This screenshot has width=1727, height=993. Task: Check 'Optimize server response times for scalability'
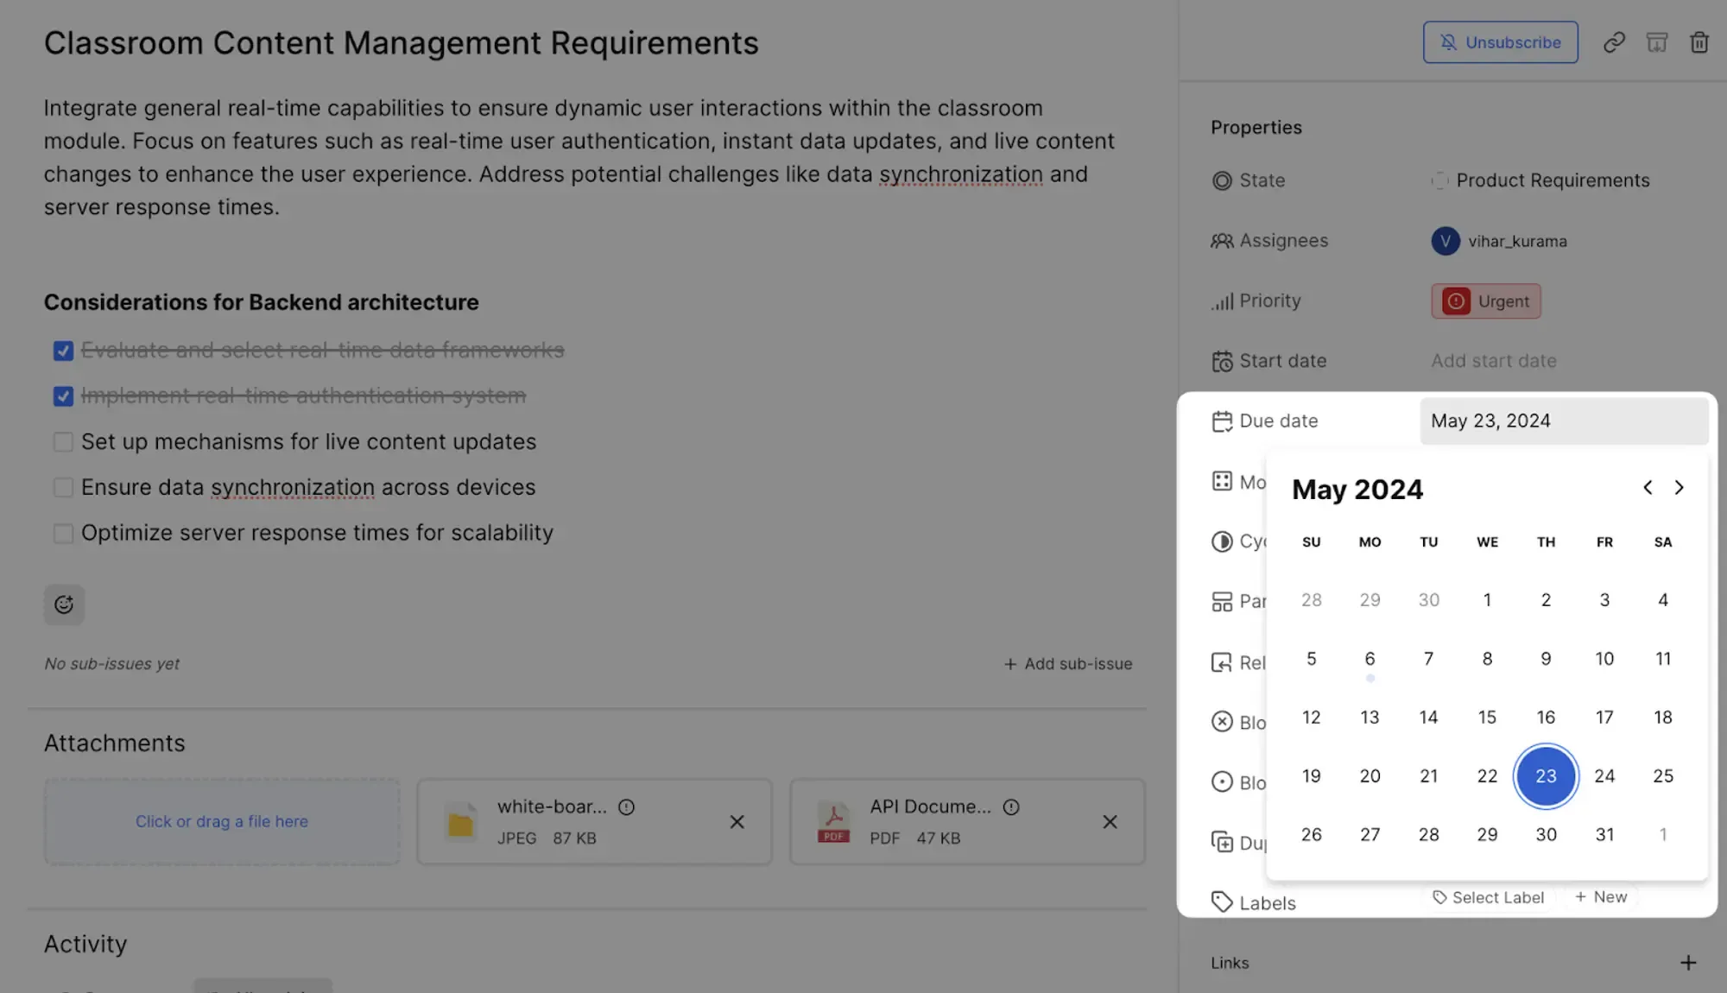click(x=63, y=534)
